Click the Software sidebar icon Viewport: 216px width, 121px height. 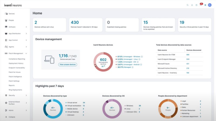click(x=6, y=27)
